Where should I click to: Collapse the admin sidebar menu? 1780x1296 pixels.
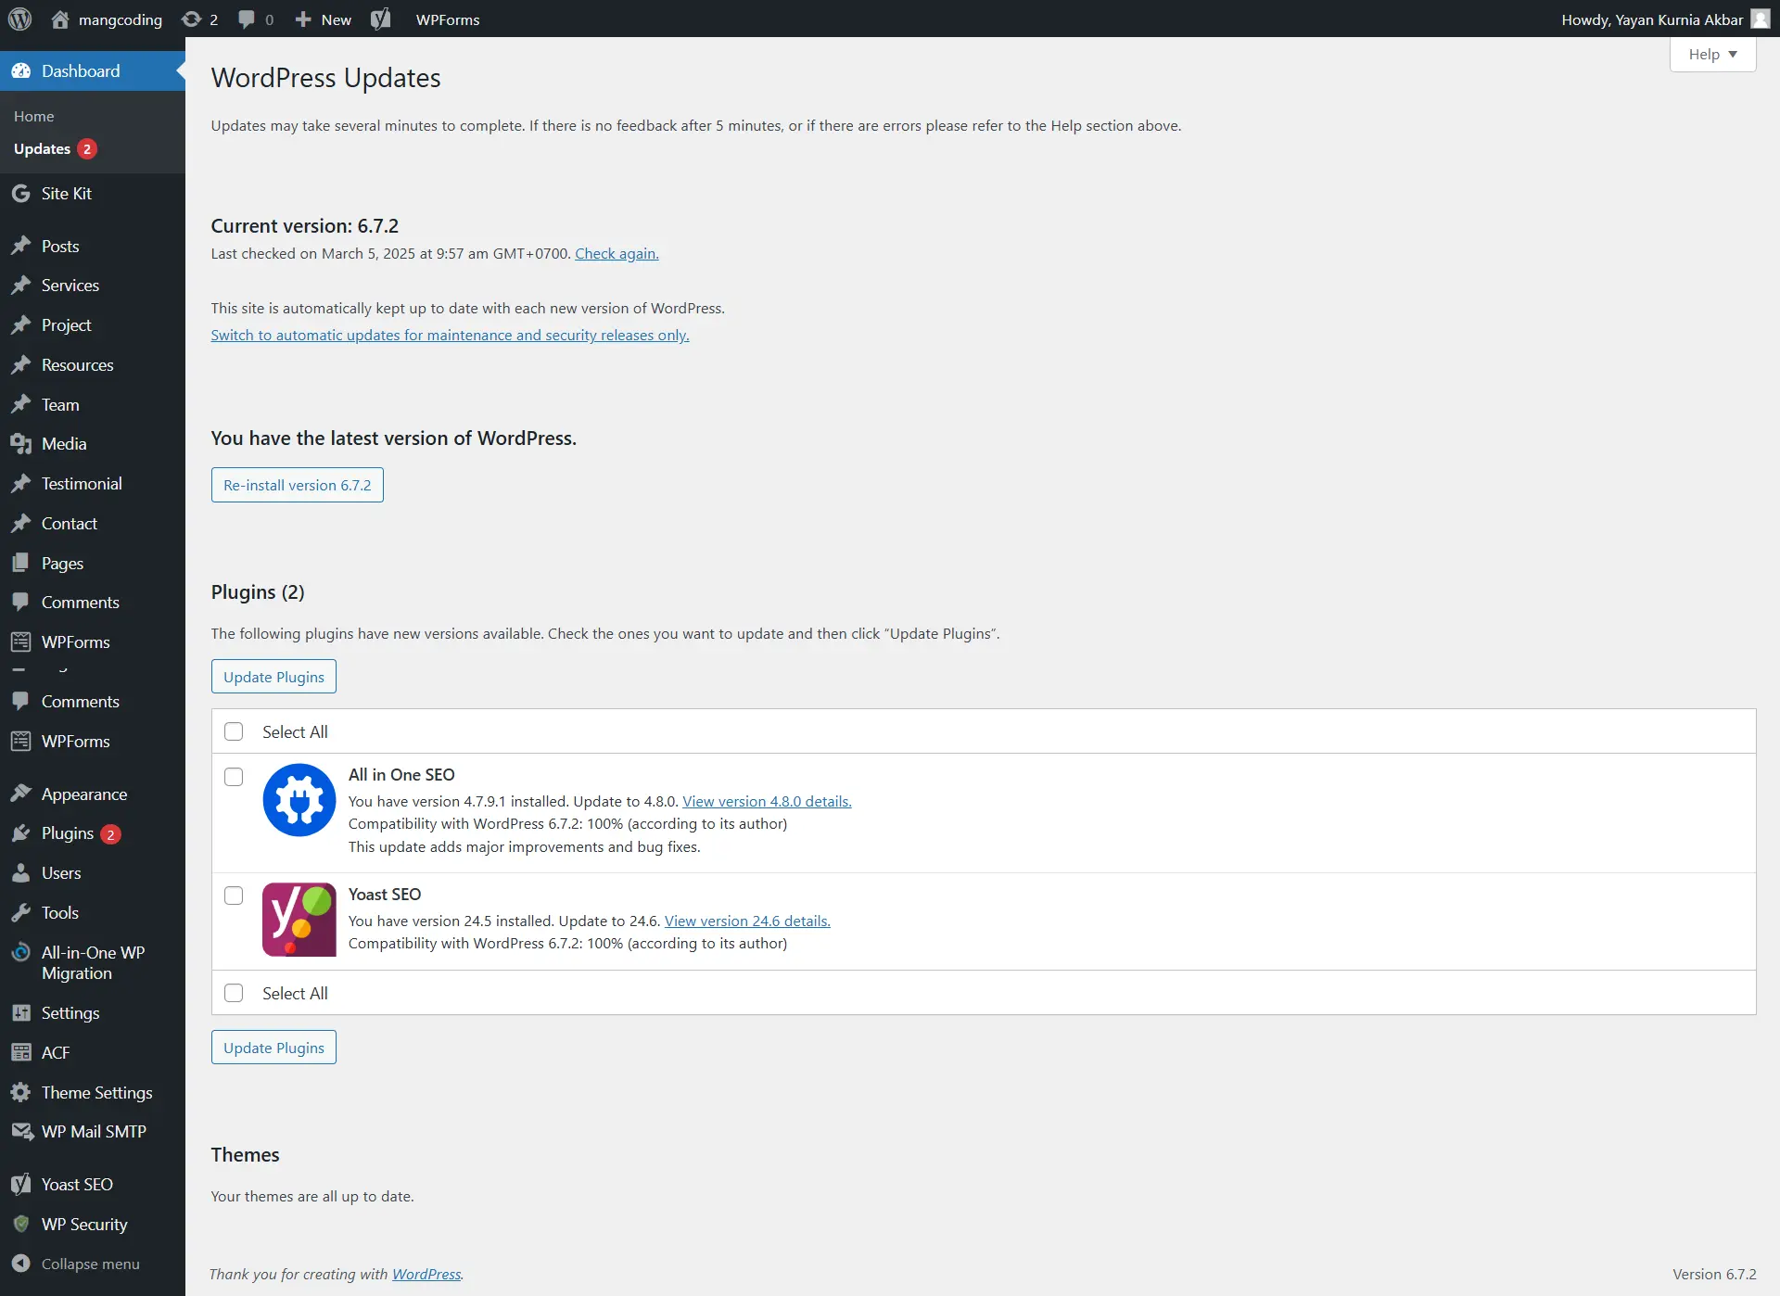click(89, 1264)
